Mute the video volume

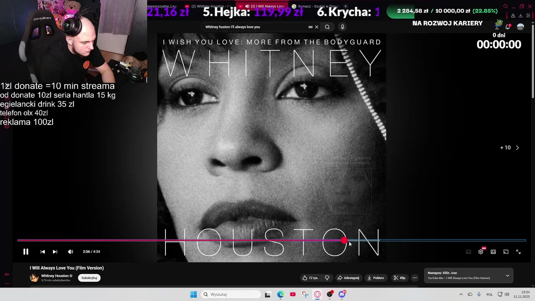(70, 252)
